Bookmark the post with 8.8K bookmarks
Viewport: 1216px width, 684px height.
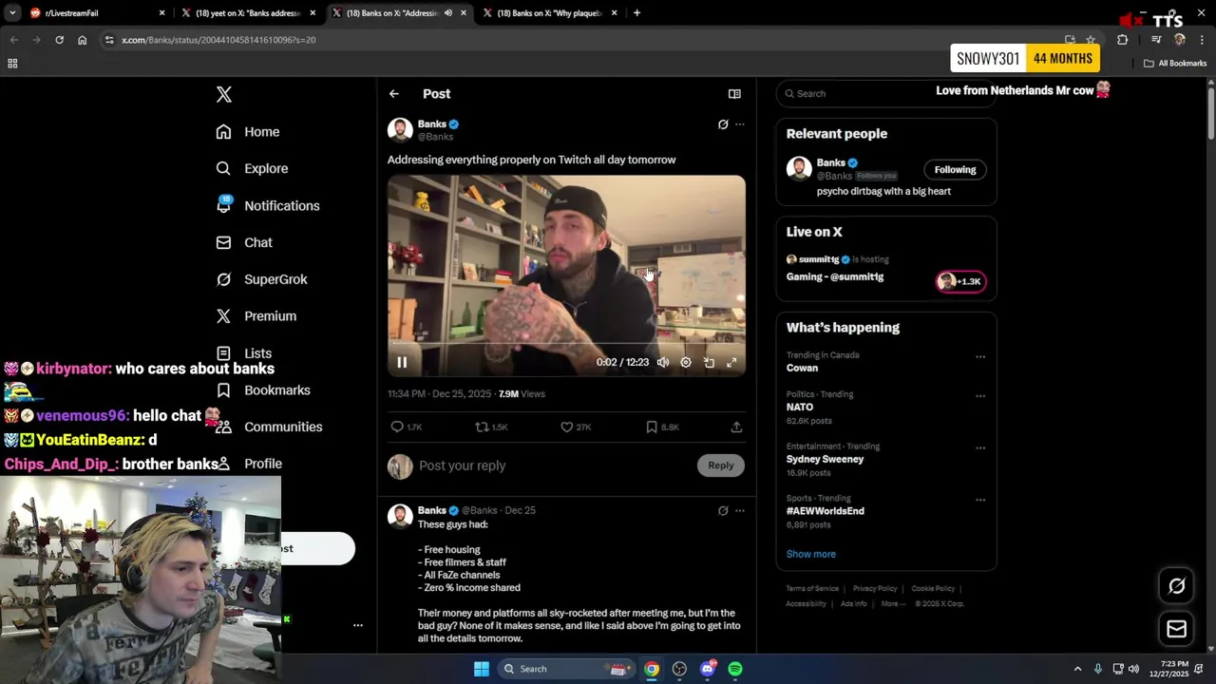tap(652, 427)
